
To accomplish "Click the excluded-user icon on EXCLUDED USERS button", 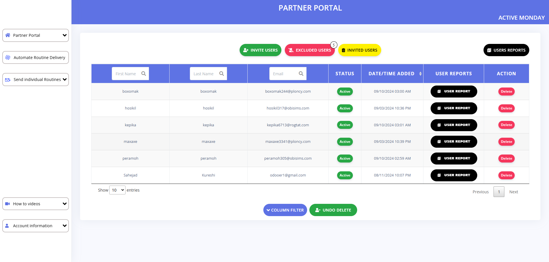I will tap(291, 50).
